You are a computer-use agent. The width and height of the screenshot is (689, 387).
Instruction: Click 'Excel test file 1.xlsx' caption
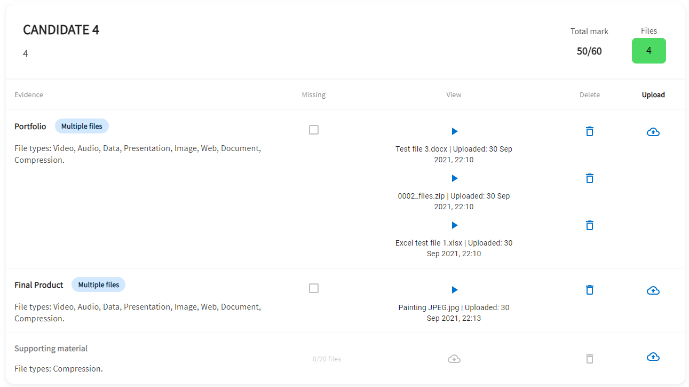point(454,248)
